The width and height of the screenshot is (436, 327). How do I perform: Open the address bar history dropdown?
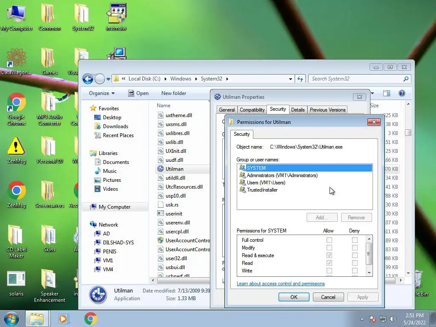290,79
